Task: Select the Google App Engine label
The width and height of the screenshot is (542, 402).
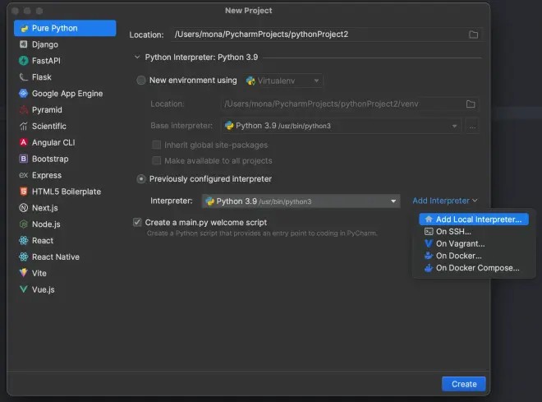Action: tap(67, 94)
